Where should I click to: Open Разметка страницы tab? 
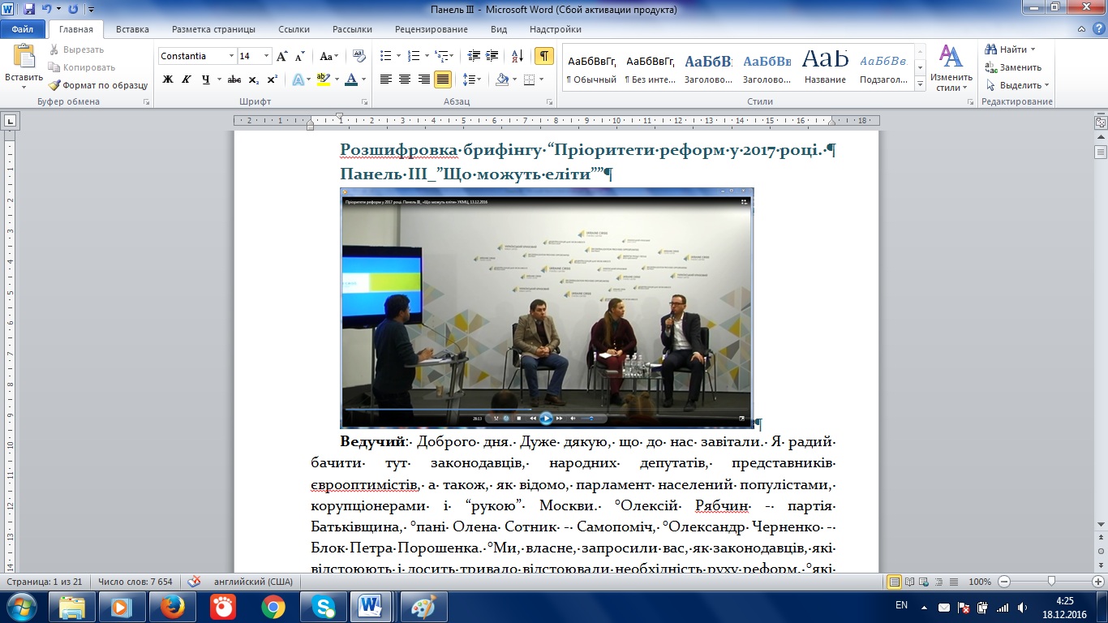tap(213, 29)
